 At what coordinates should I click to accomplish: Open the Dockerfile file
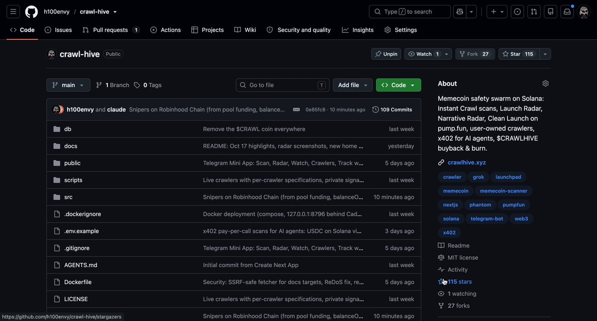78,282
